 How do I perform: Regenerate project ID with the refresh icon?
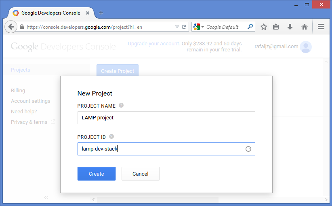(x=248, y=149)
